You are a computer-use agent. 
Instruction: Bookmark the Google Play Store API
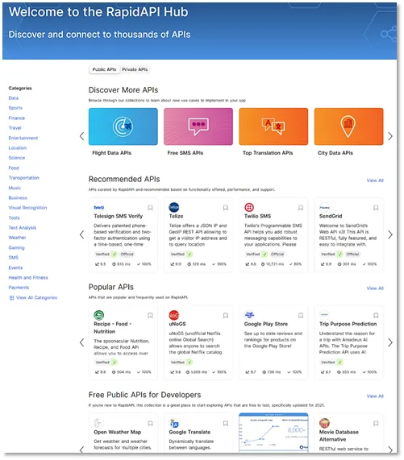coord(301,316)
